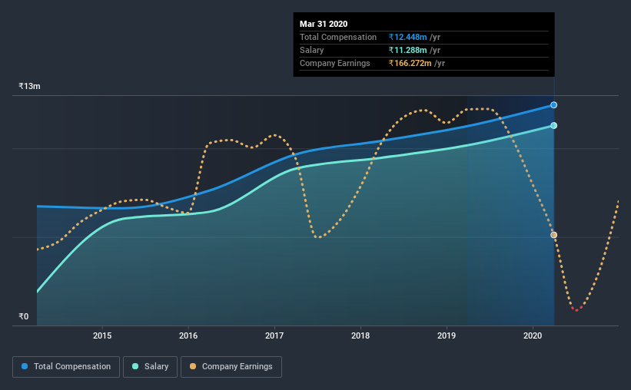Click the orange Company Earnings legend dot
Image resolution: width=631 pixels, height=390 pixels.
click(x=193, y=366)
